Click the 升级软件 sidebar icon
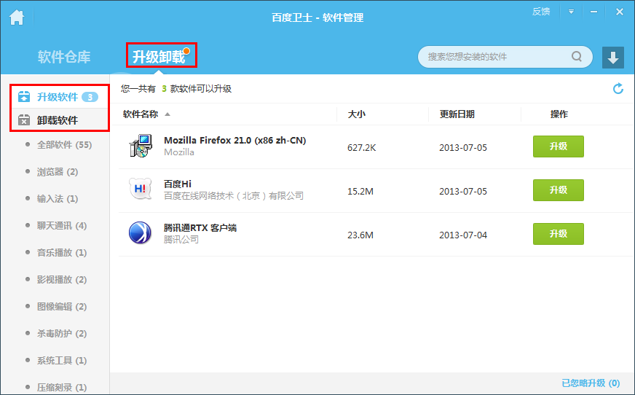This screenshot has height=395, width=635. point(24,97)
